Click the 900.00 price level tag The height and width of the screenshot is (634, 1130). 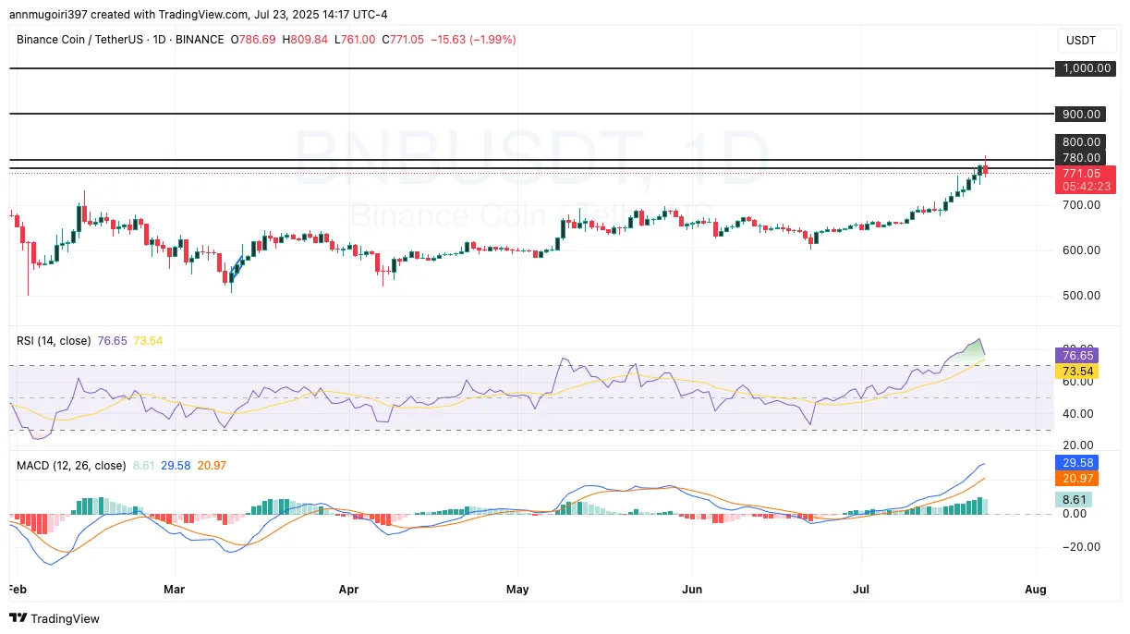pyautogui.click(x=1080, y=114)
